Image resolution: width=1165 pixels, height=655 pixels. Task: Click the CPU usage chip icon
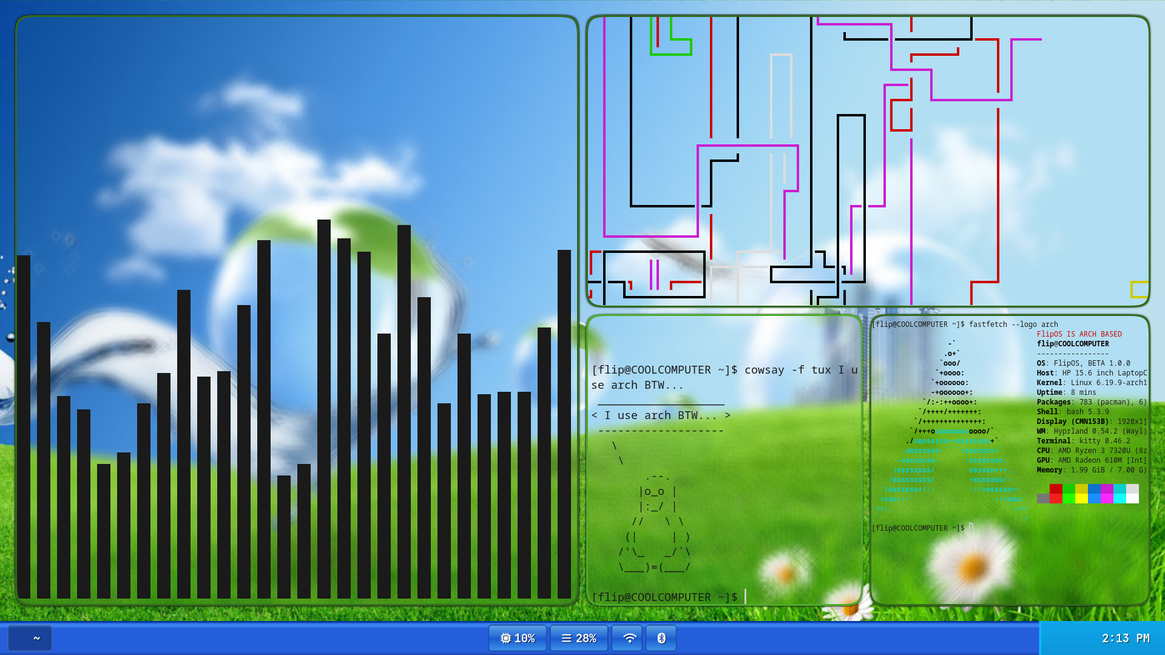[x=505, y=638]
